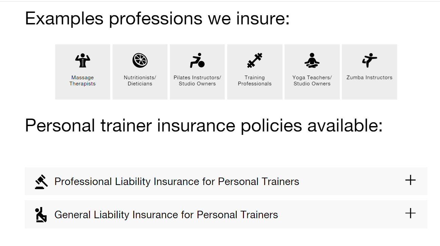This screenshot has height=246, width=440.
Task: Expand the Professional Liability Insurance section
Action: click(x=410, y=181)
